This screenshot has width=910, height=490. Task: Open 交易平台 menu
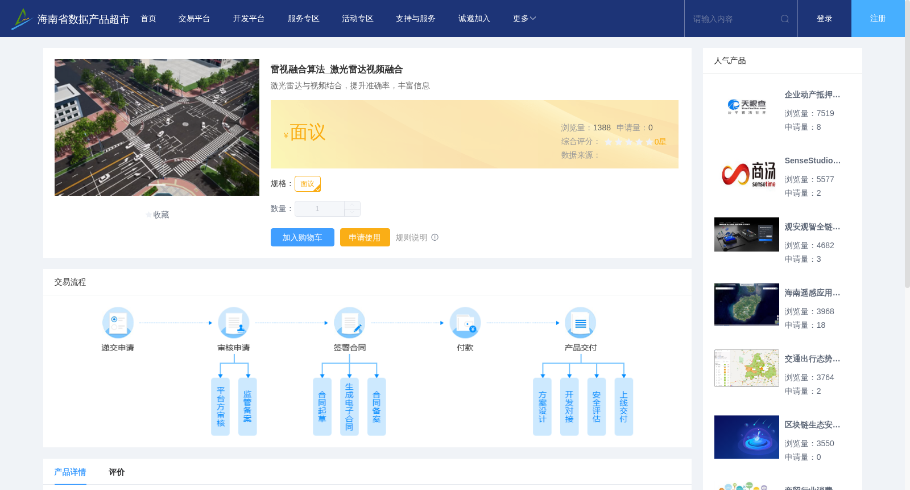click(194, 19)
